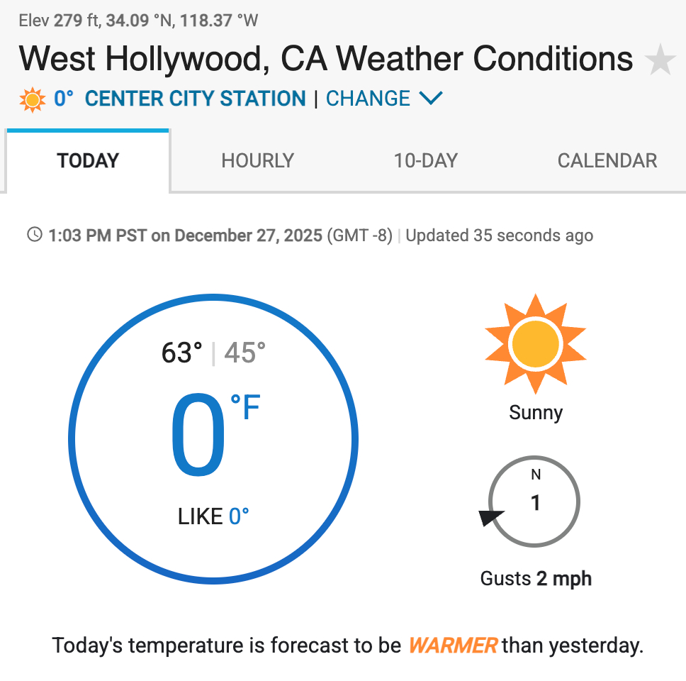Expand the CHANGE station chevron

(431, 99)
